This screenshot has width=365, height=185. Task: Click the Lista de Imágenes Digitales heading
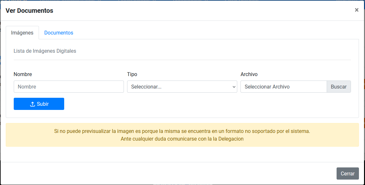click(x=45, y=51)
